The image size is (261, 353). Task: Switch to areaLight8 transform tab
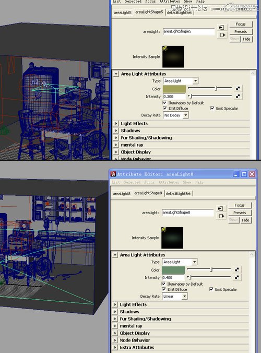point(122,194)
